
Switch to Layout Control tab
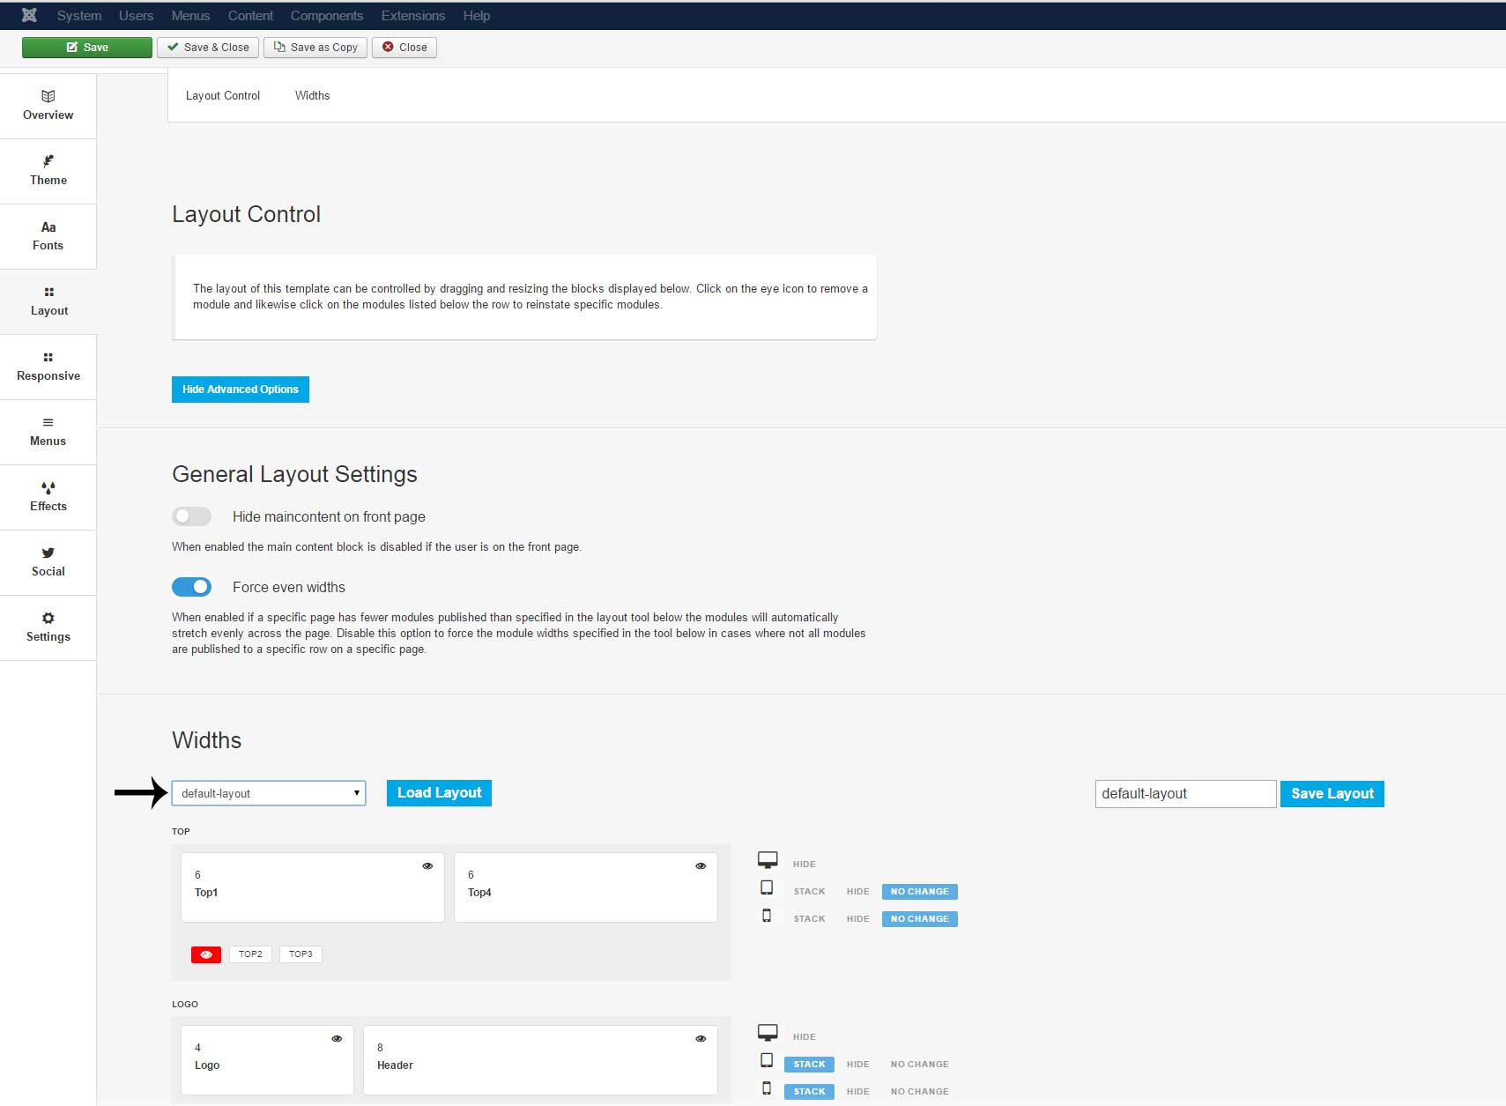tap(223, 95)
